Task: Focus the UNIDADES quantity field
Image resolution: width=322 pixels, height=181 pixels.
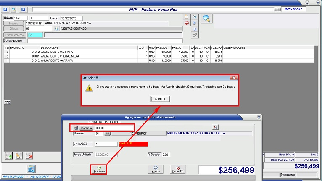Action: point(106,144)
